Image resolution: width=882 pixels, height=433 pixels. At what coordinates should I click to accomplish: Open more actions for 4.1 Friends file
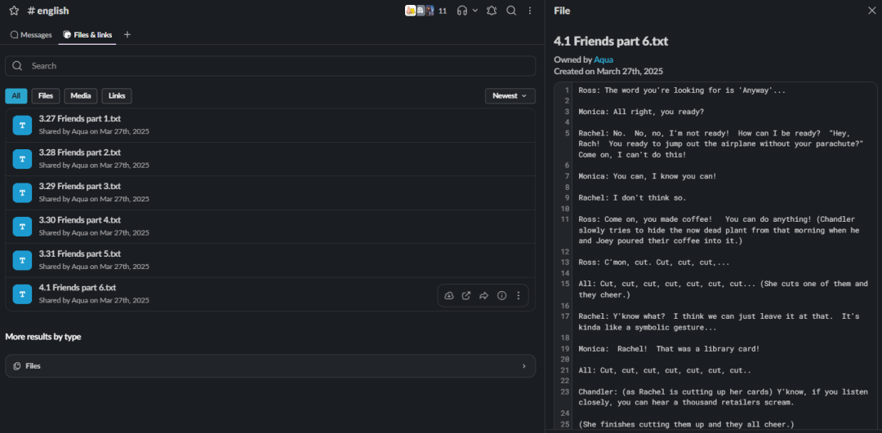click(x=519, y=295)
